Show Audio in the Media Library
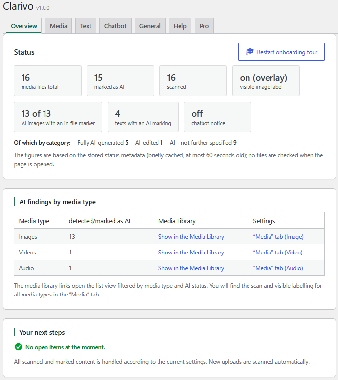Viewport: 338px width, 380px height. coord(191,268)
